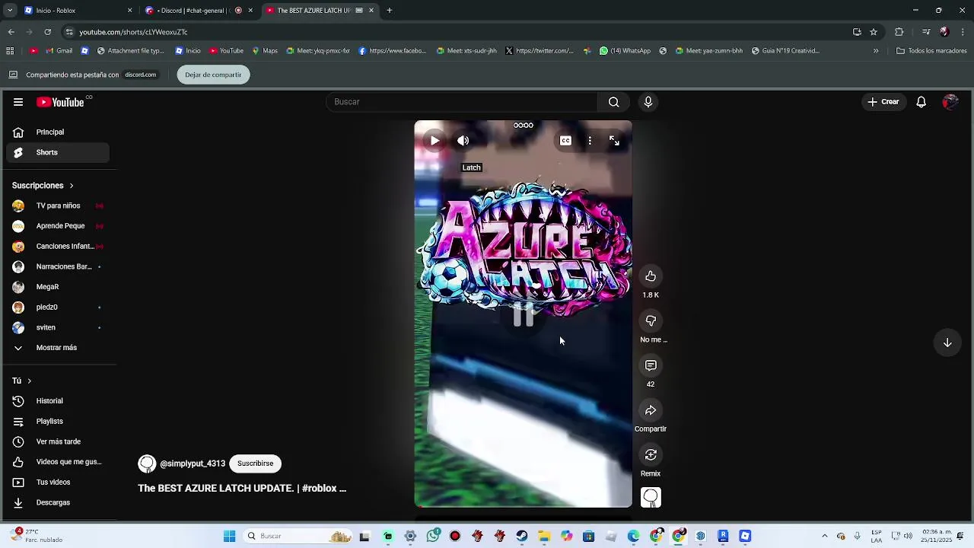Open Tus videos
The width and height of the screenshot is (974, 548).
click(58, 483)
